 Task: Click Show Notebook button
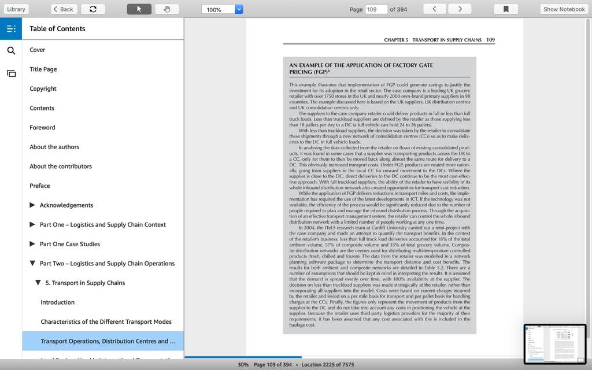click(564, 9)
